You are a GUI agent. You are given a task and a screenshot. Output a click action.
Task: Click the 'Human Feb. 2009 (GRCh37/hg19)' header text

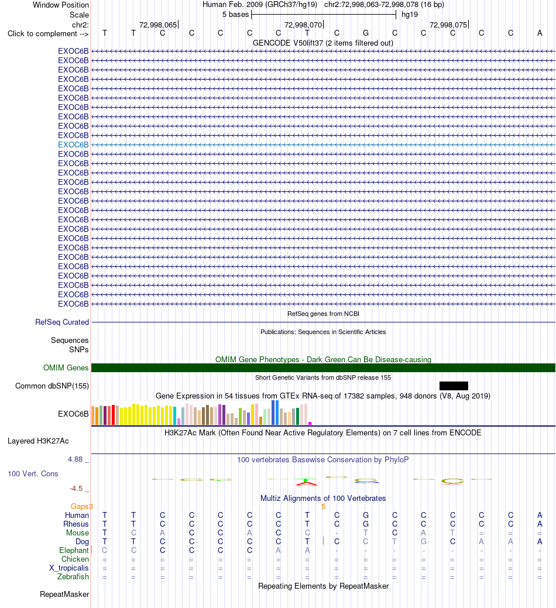260,5
